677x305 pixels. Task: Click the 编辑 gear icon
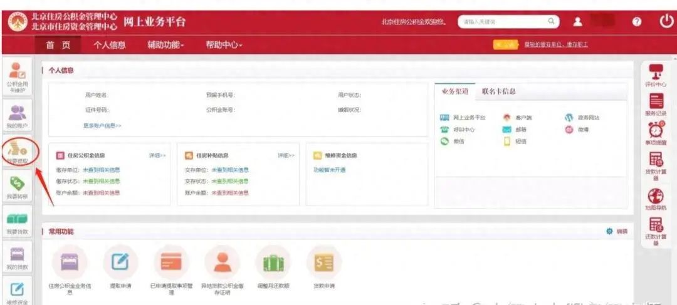click(x=609, y=231)
